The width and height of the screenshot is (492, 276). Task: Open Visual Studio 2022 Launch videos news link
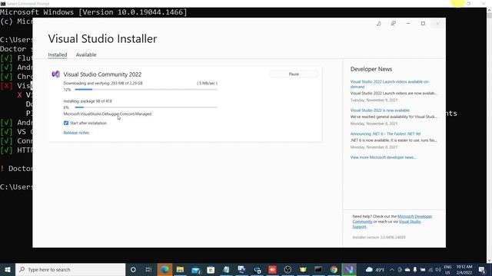click(390, 84)
